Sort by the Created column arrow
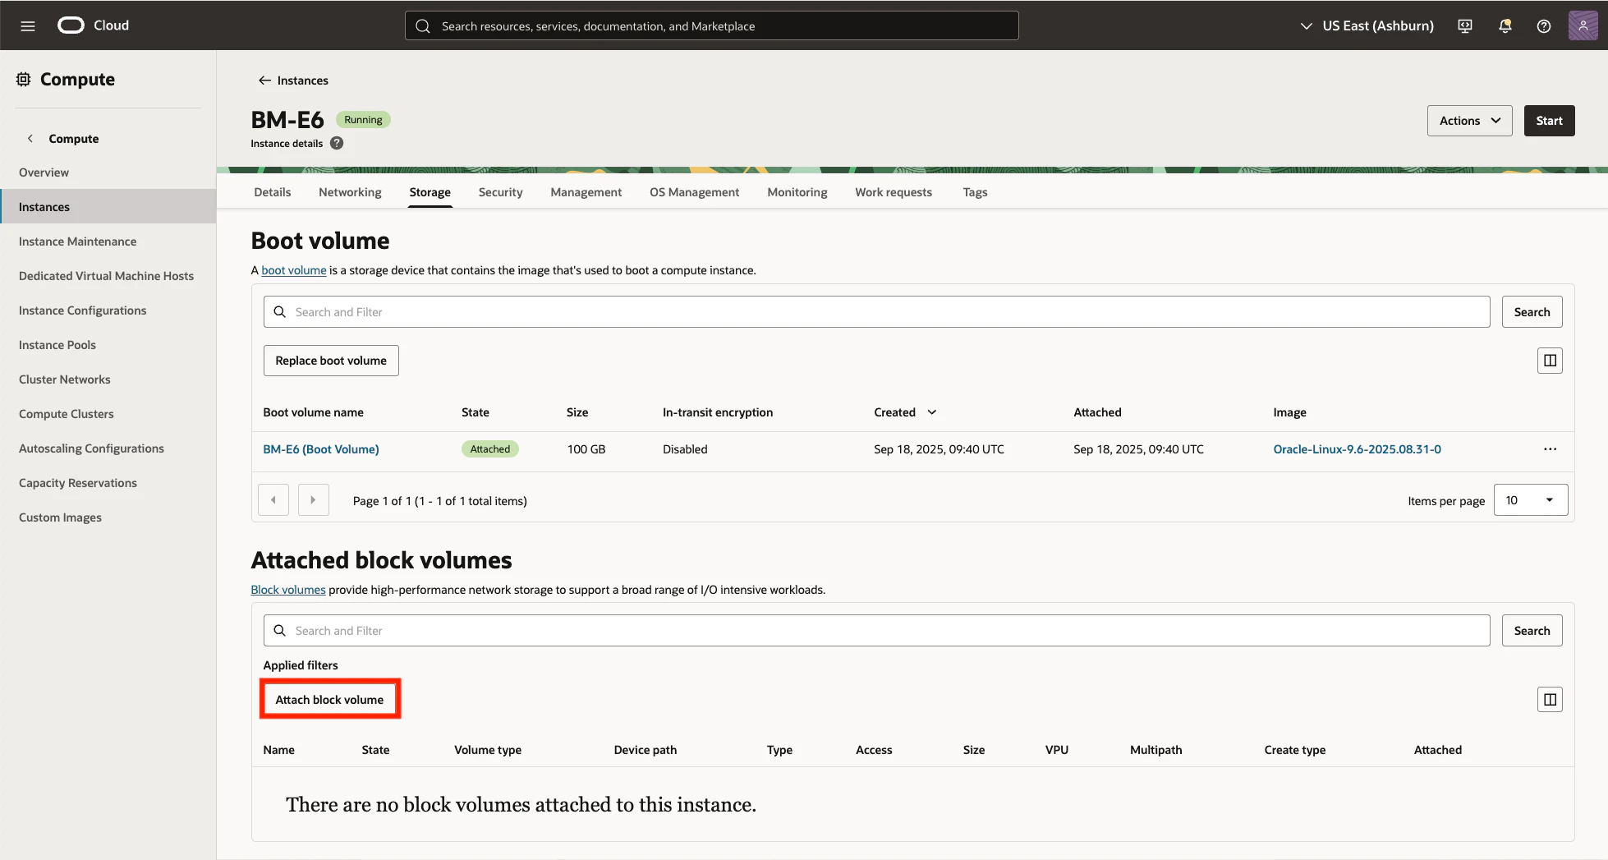 point(932,412)
